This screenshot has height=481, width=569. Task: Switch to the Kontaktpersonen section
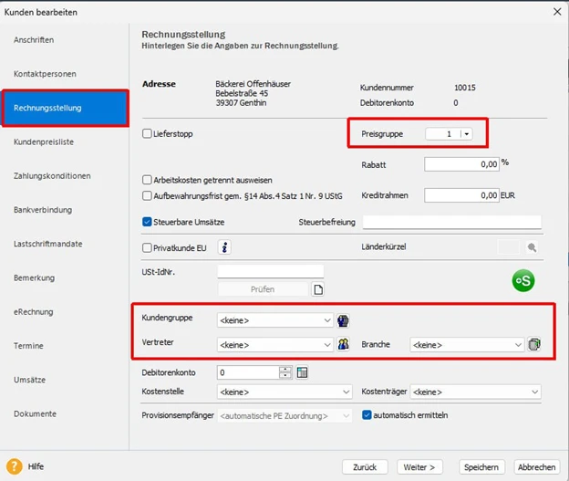click(x=45, y=74)
